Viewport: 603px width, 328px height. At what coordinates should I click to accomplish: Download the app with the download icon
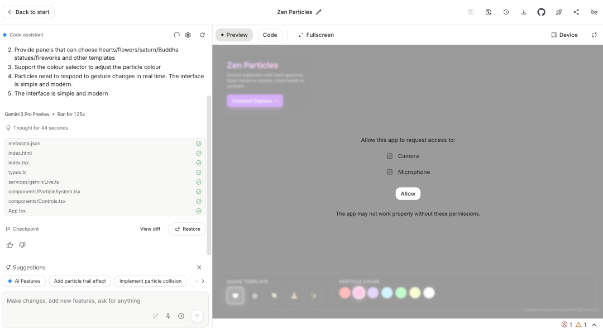(x=524, y=12)
